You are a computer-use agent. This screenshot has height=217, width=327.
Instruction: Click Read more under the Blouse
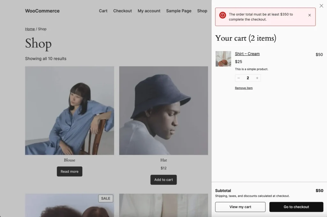click(70, 171)
